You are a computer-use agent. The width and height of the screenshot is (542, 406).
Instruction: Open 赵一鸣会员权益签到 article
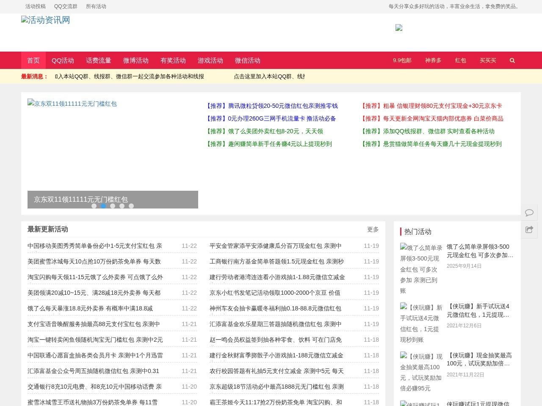click(x=276, y=340)
